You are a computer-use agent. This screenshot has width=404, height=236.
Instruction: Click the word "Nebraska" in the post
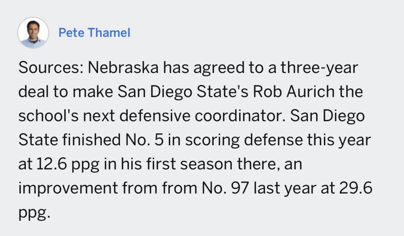[x=122, y=68]
